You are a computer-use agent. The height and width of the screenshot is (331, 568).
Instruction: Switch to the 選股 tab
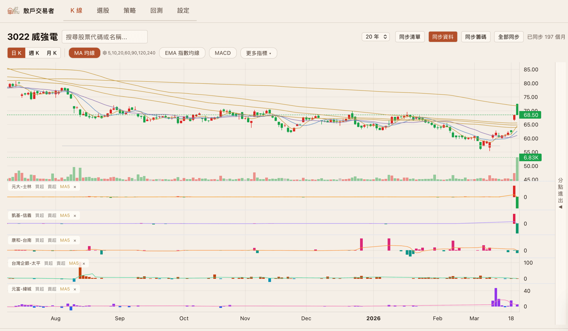103,11
